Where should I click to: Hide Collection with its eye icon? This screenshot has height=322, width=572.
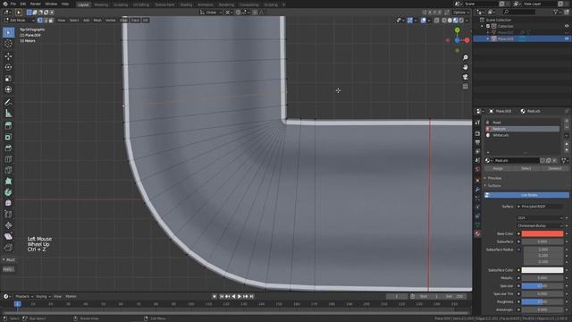click(x=567, y=26)
